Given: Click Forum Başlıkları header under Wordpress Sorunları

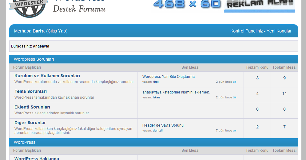Looking at the screenshot, I should [27, 67].
